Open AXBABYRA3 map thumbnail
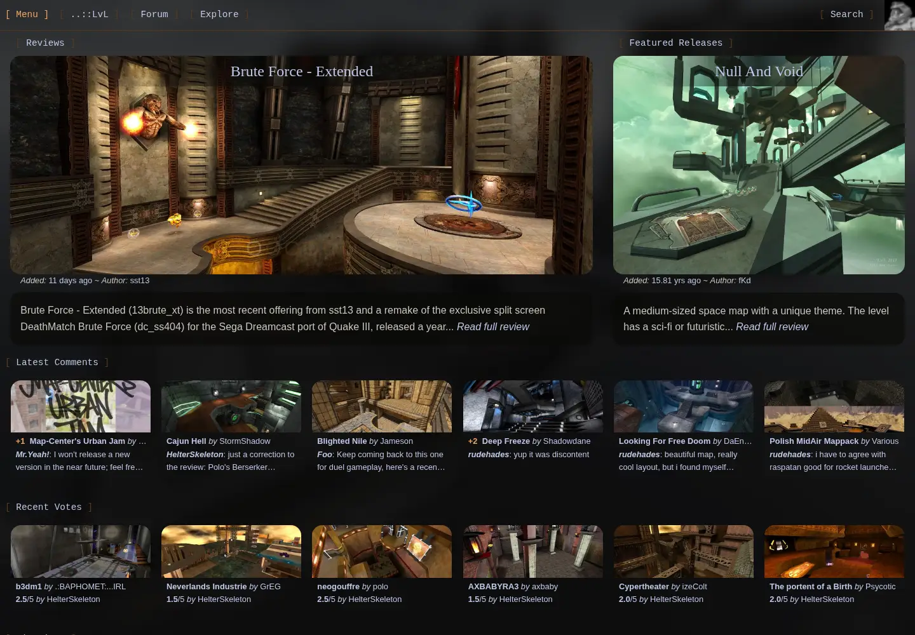This screenshot has width=915, height=635. point(533,551)
